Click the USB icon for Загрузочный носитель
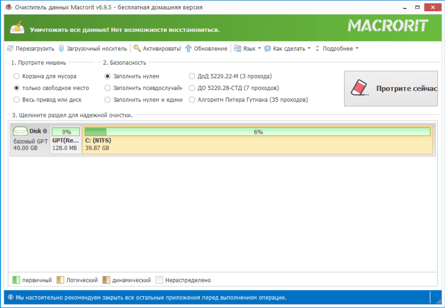This screenshot has width=445, height=308. click(x=61, y=48)
